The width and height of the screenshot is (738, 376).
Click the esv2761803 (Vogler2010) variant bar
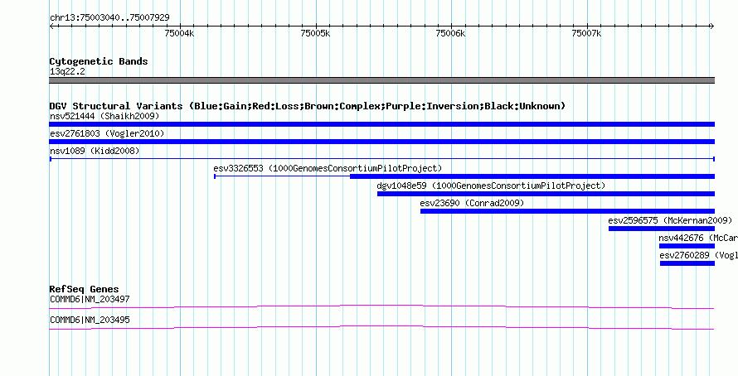pyautogui.click(x=381, y=142)
